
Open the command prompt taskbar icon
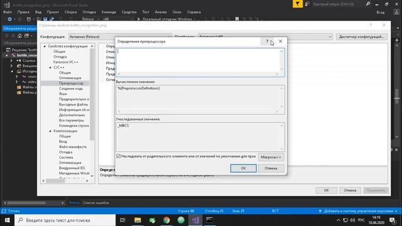pos(209,220)
